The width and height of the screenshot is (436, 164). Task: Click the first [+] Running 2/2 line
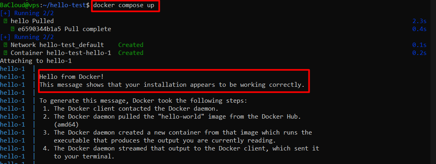[27, 13]
